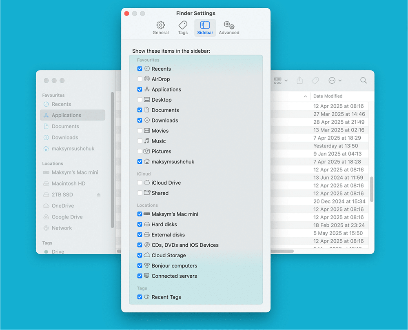408x330 pixels.
Task: Uncheck the Connected servers checkbox
Action: coord(140,276)
